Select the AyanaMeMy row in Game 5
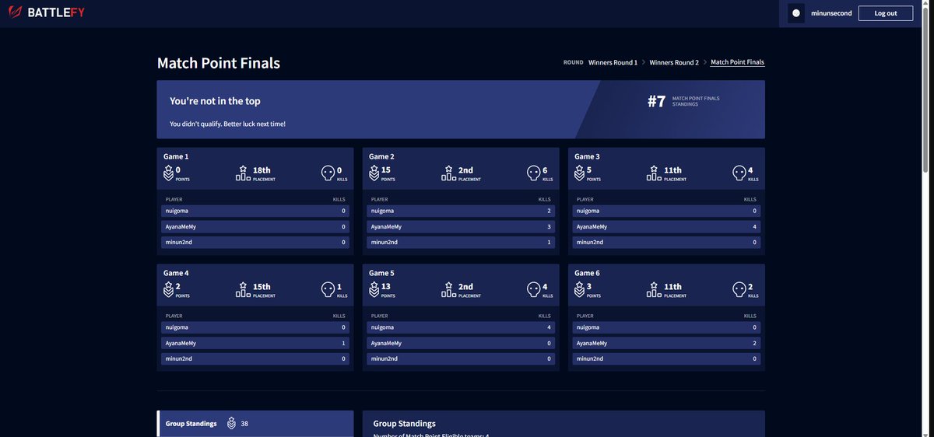Screen dimensions: 934x437 pyautogui.click(x=461, y=343)
